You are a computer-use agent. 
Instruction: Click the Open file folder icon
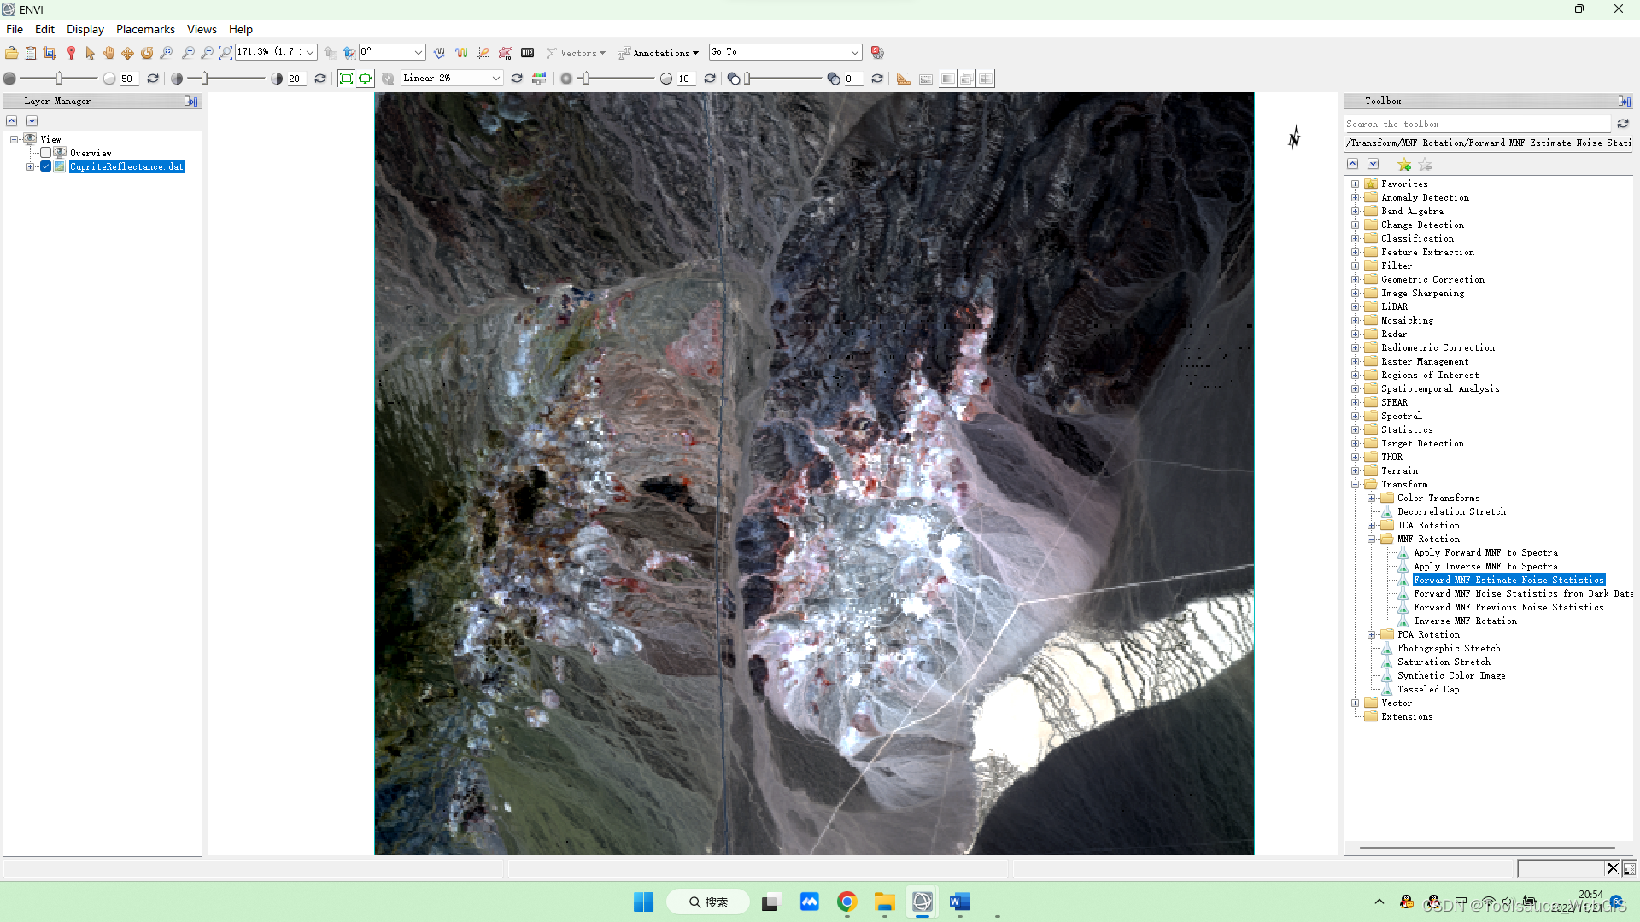pos(11,53)
